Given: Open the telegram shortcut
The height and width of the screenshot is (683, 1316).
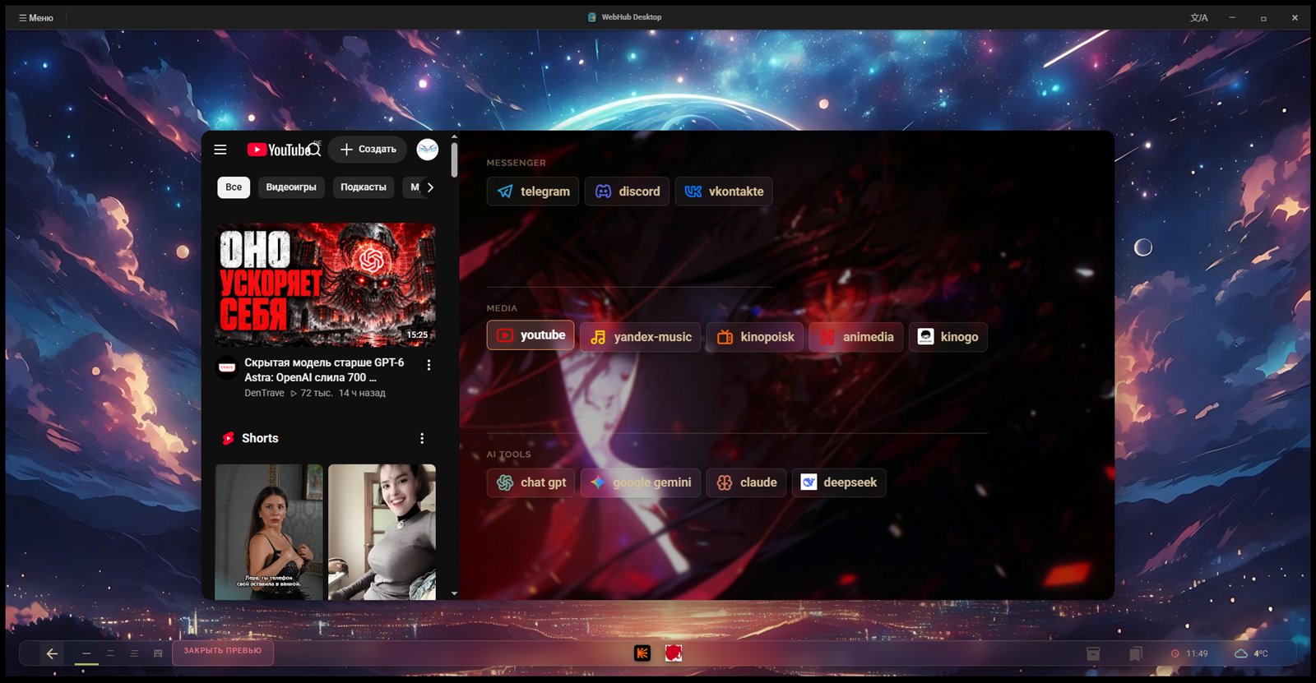Looking at the screenshot, I should (533, 192).
